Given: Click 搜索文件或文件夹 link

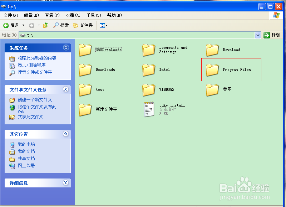Looking at the screenshot, I should (x=35, y=72).
